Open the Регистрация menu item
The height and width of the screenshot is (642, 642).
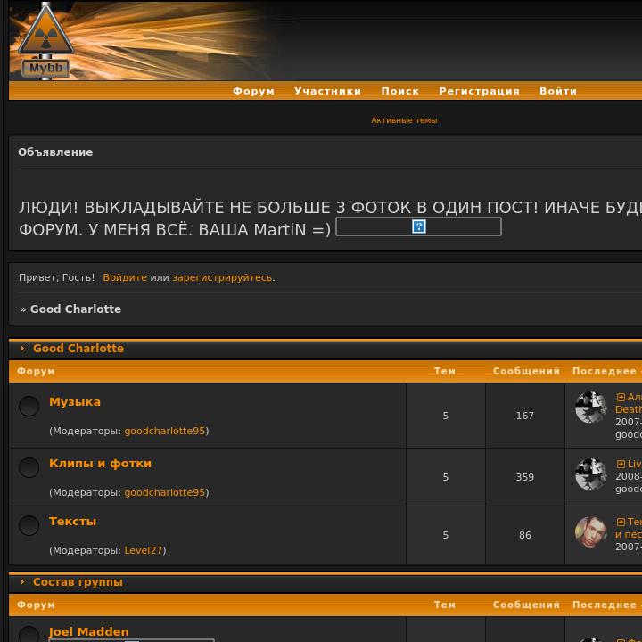[x=479, y=91]
